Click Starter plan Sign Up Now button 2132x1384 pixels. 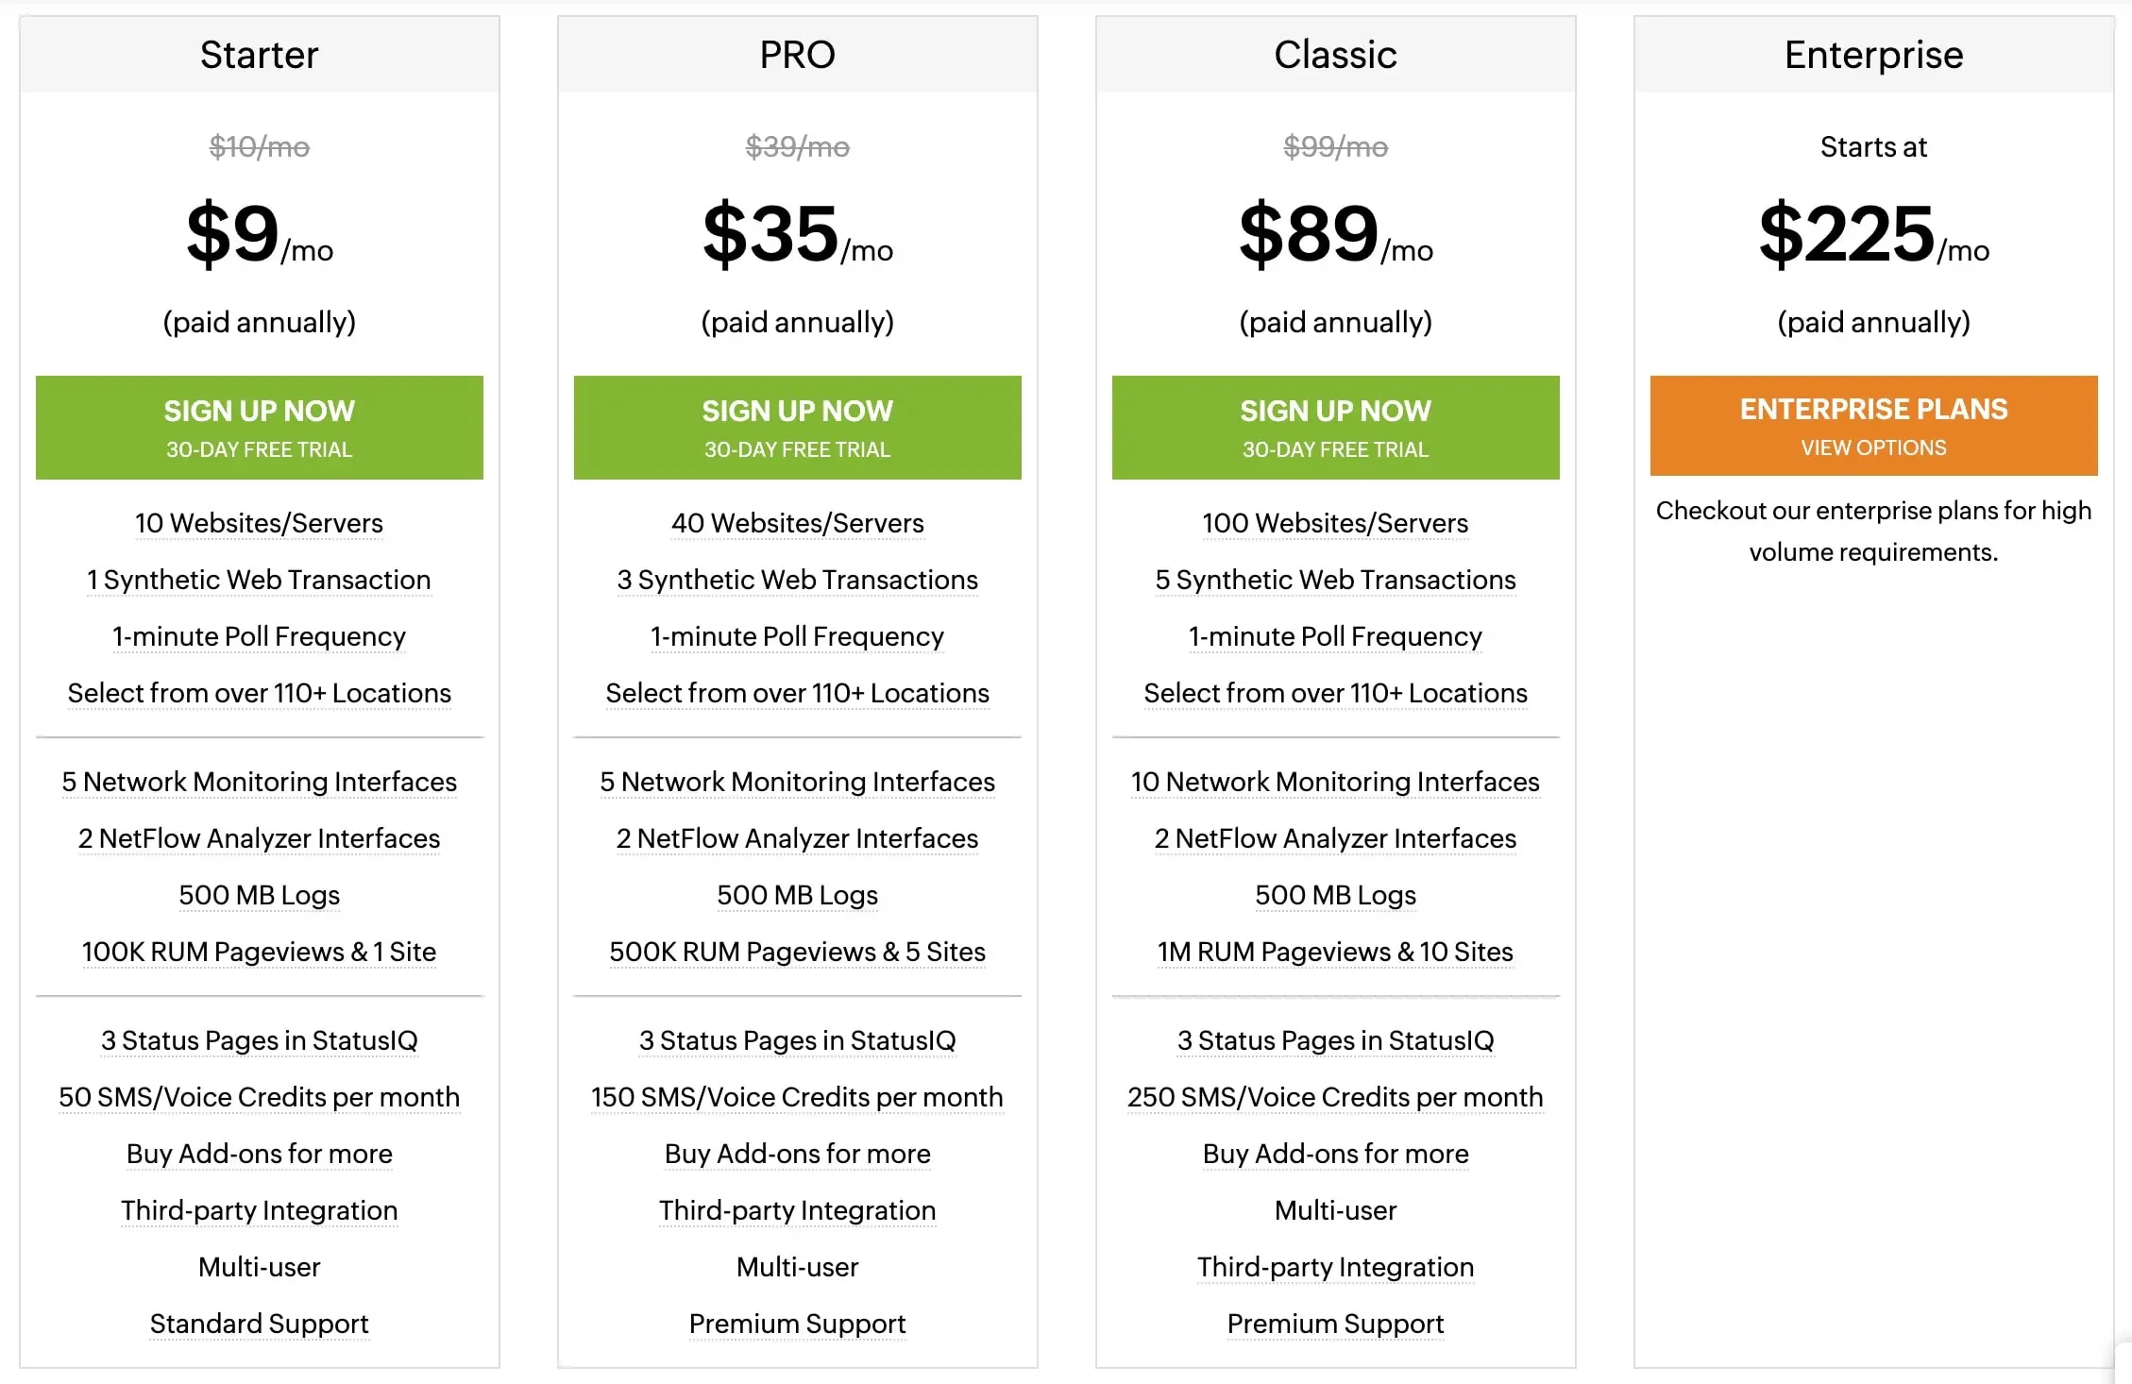[259, 427]
